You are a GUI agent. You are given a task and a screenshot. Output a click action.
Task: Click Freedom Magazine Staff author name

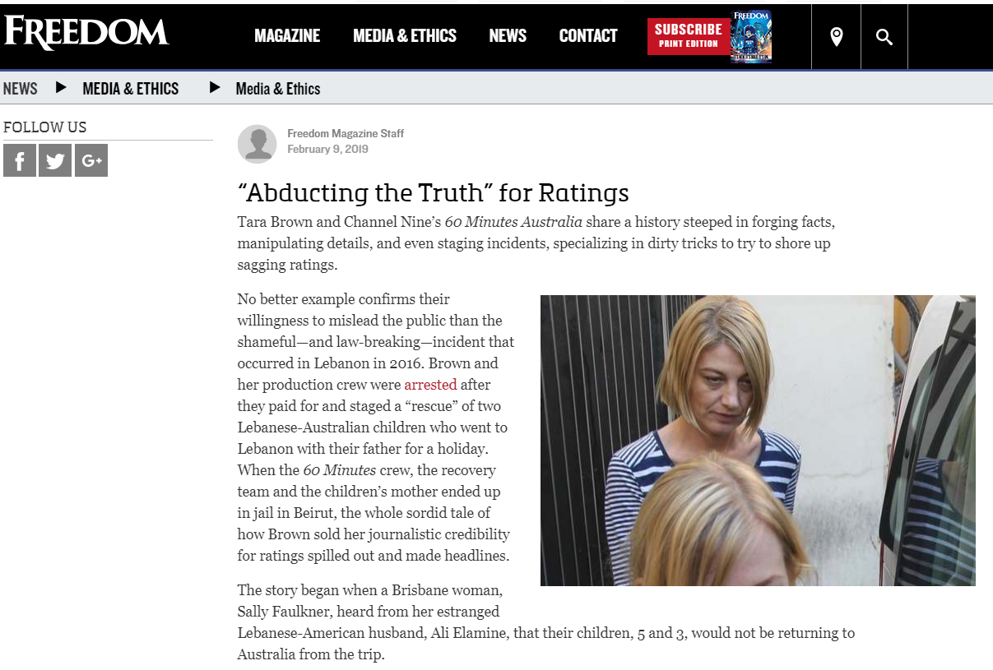click(x=346, y=133)
